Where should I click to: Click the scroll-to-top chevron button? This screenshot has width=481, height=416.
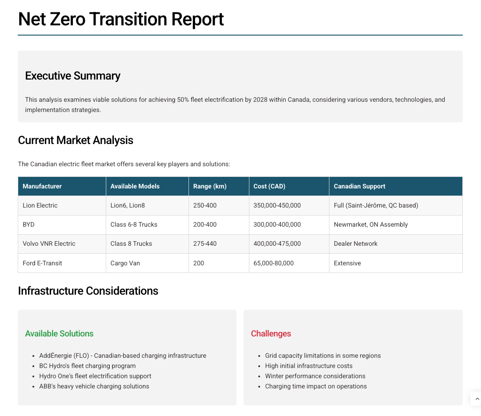click(477, 399)
